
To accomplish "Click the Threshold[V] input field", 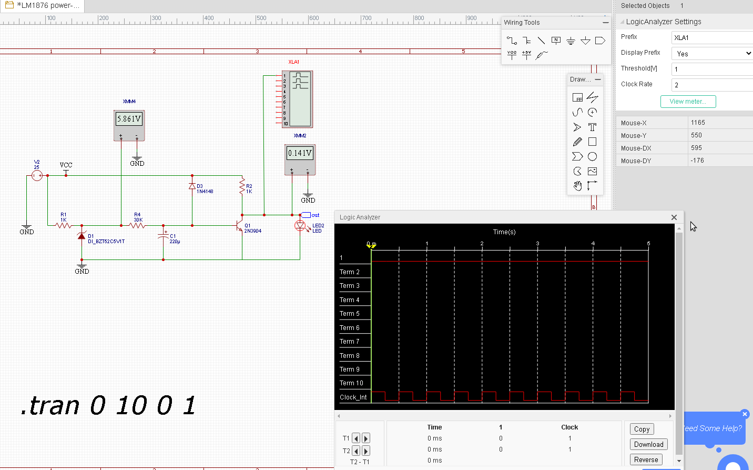I will point(712,69).
